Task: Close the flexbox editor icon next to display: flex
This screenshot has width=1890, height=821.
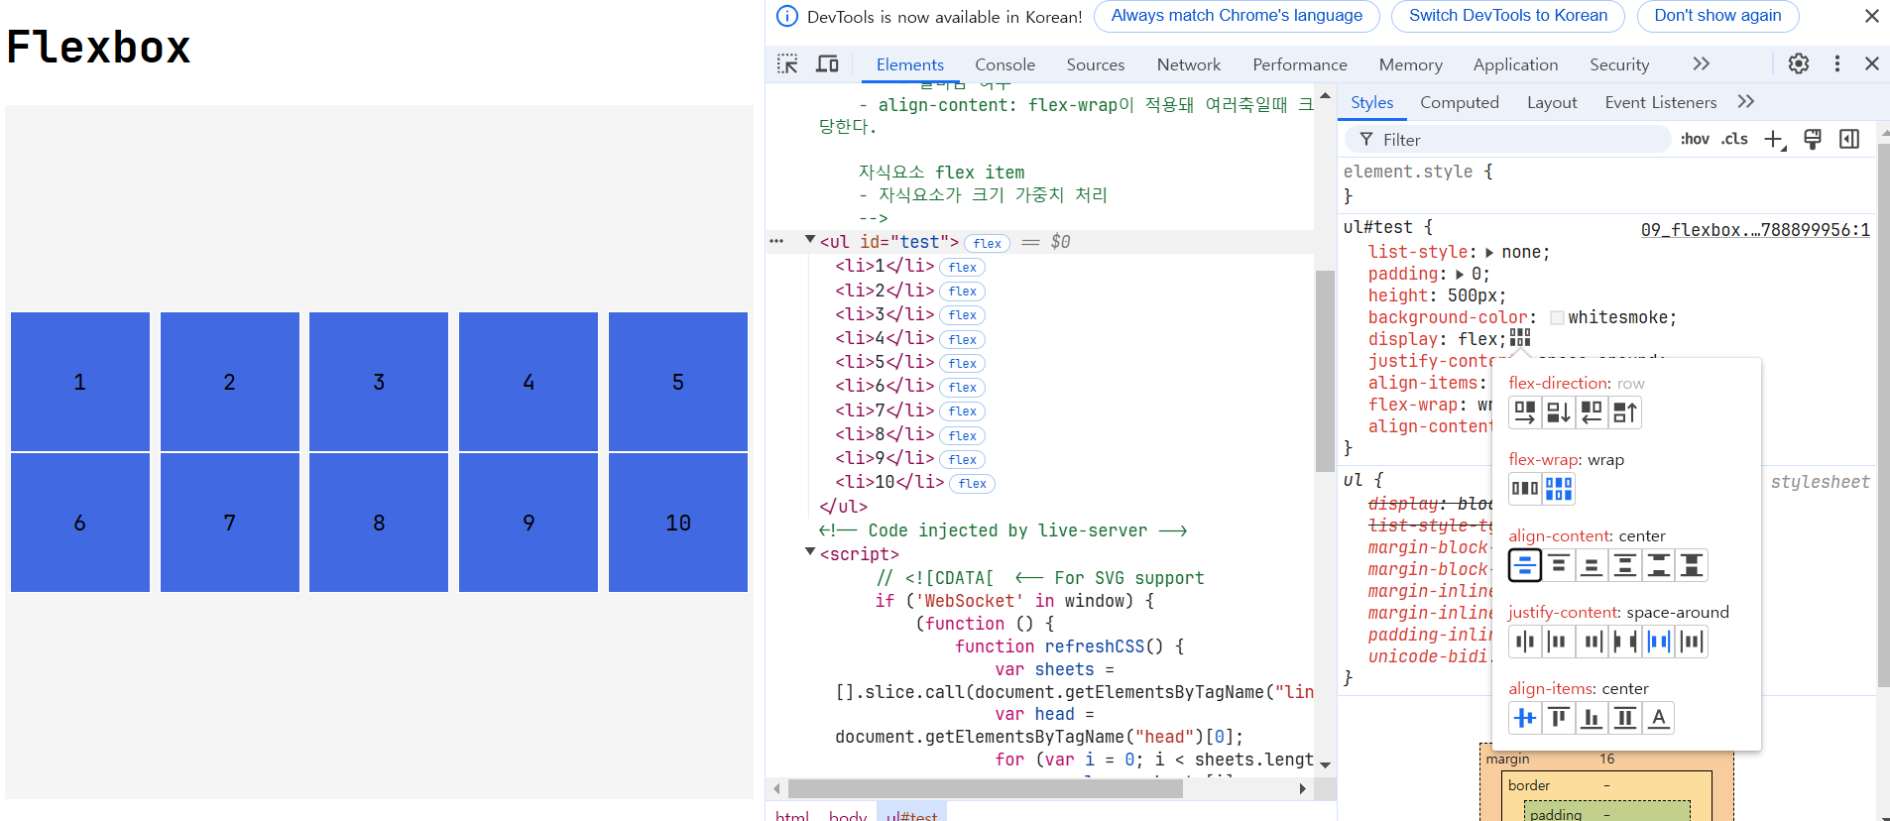Action: pos(1520,338)
